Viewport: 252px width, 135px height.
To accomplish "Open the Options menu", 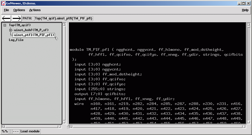I will tap(19, 10).
